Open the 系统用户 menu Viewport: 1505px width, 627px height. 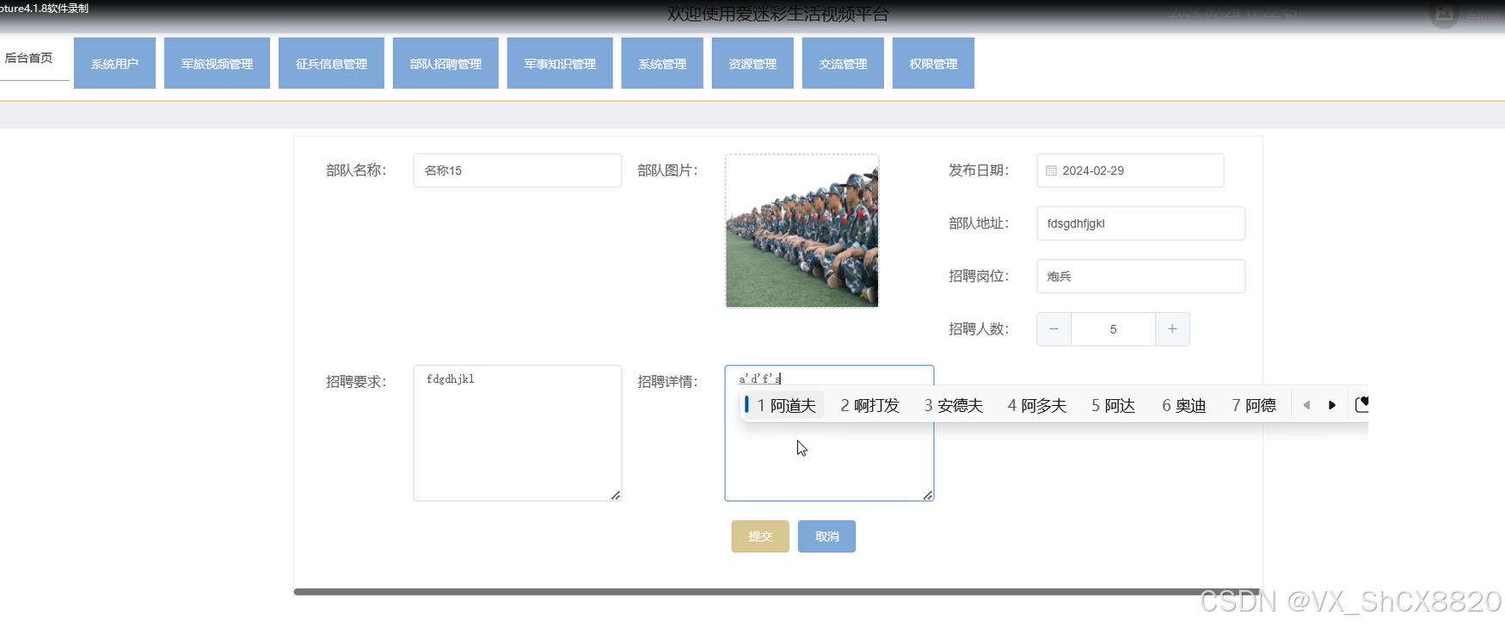coord(114,63)
